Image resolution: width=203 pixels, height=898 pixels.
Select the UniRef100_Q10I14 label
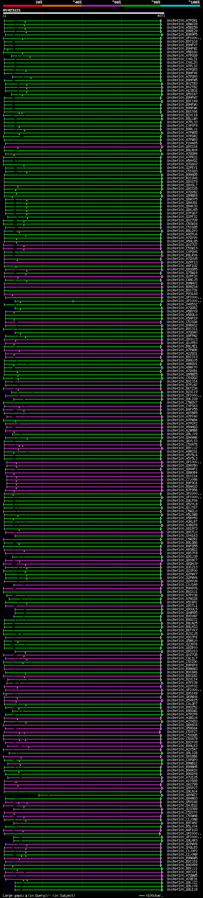pyautogui.click(x=182, y=476)
